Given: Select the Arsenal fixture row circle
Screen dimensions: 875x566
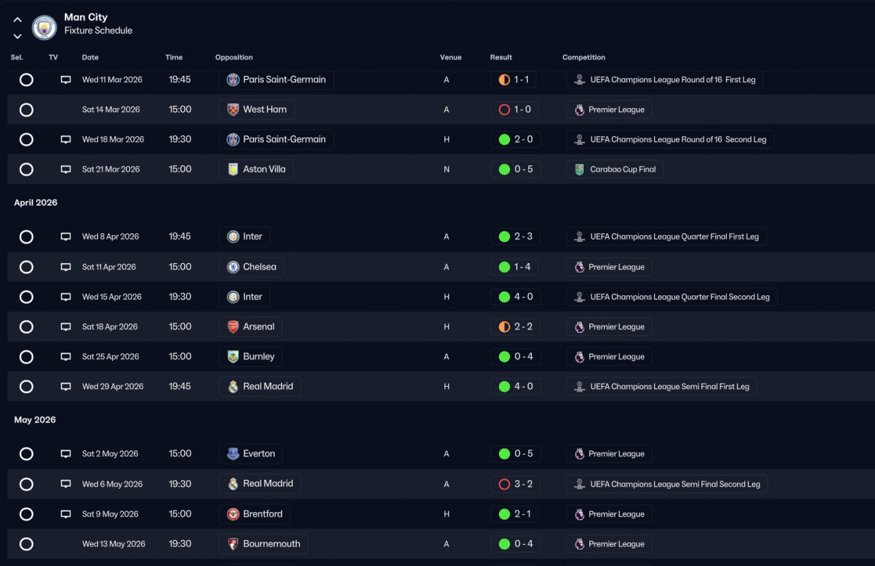Looking at the screenshot, I should (26, 327).
